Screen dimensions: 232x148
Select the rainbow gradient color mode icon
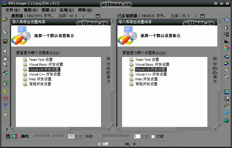pyautogui.click(x=15, y=136)
